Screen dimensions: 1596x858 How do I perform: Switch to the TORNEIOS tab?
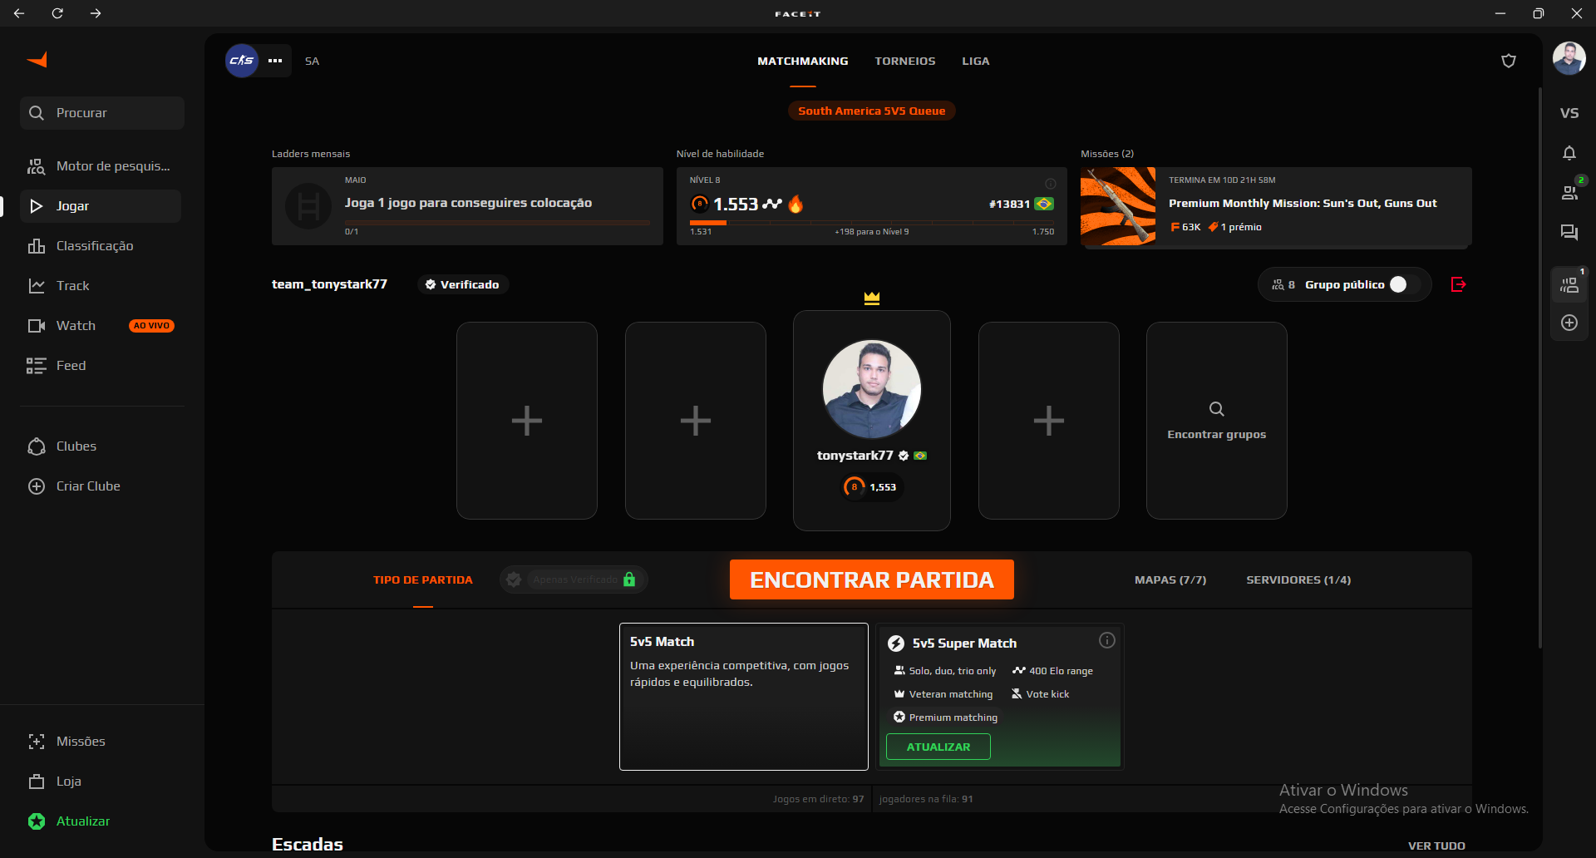[905, 61]
